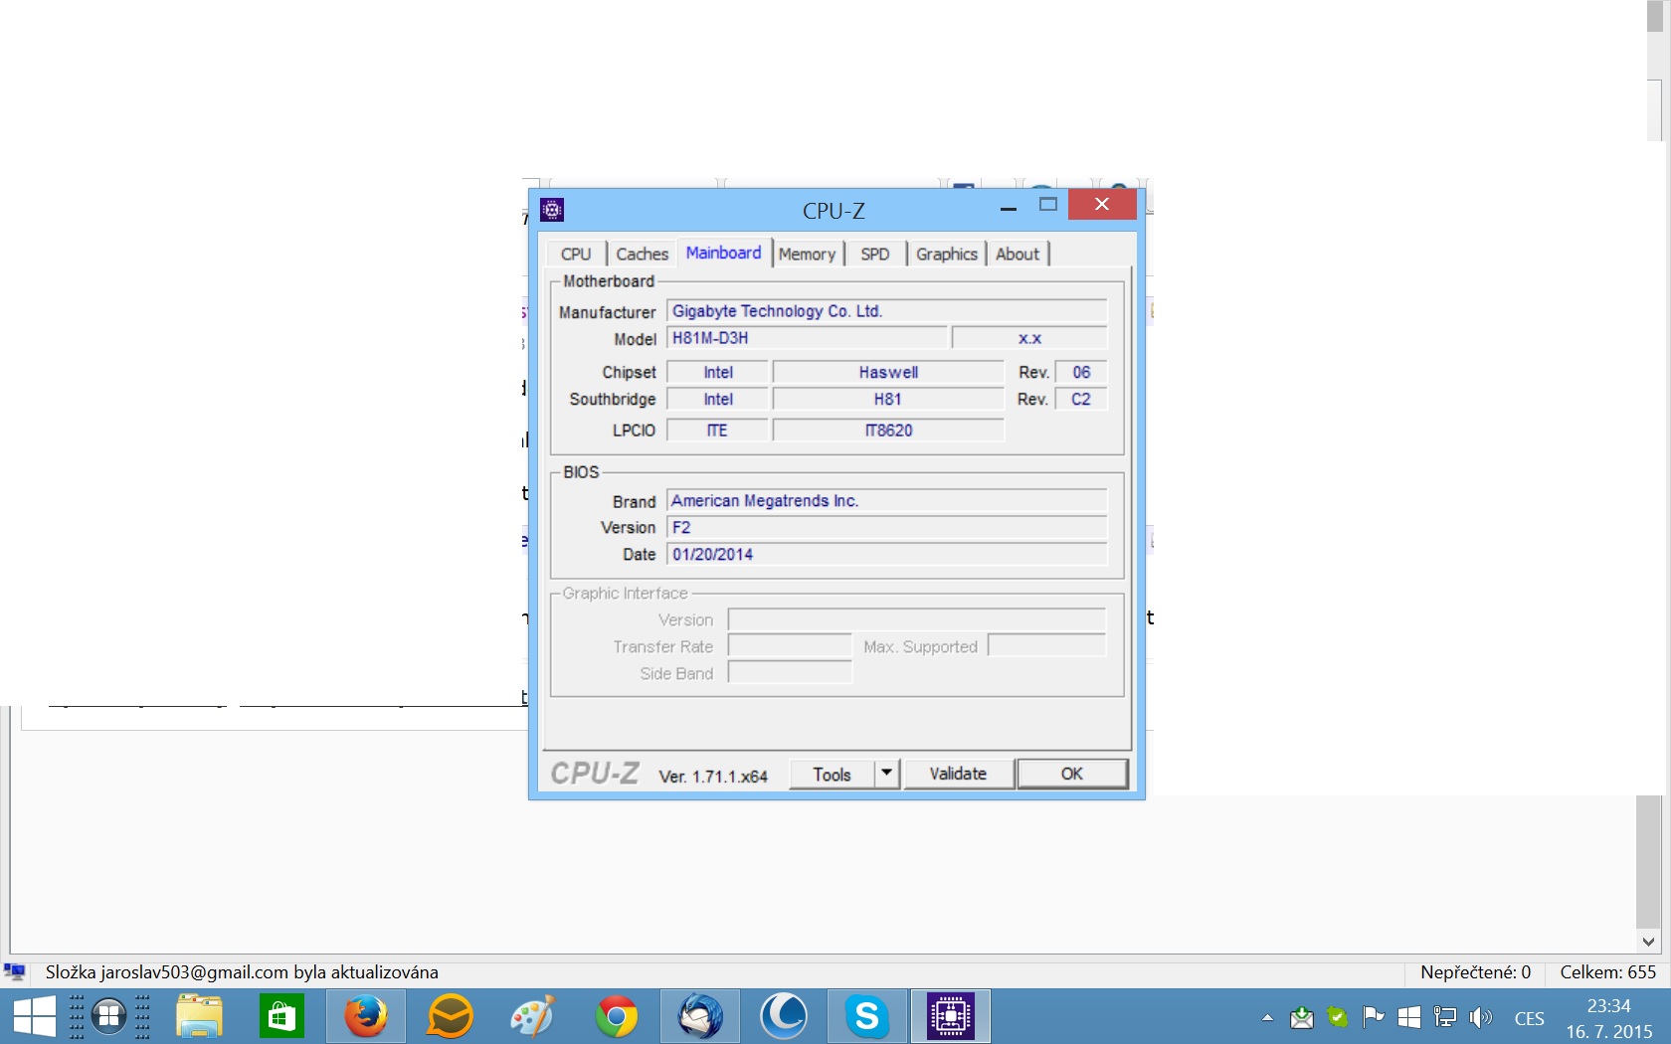Open the orange mail client taskbar icon

450,1016
